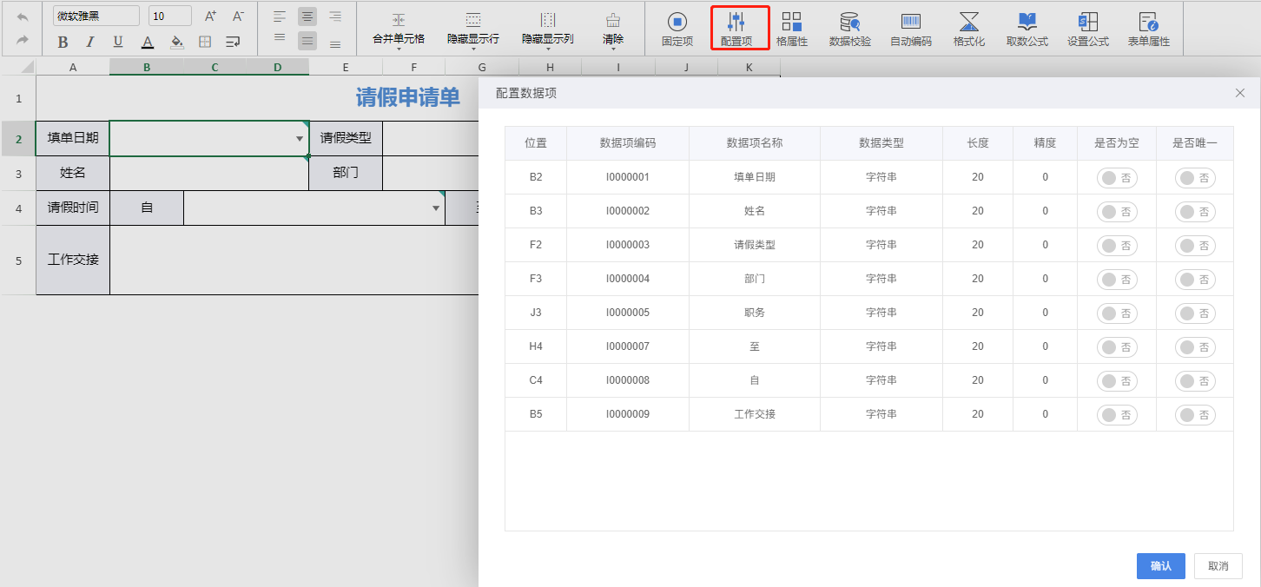
Task: Open the cell borders tool
Action: click(x=205, y=42)
